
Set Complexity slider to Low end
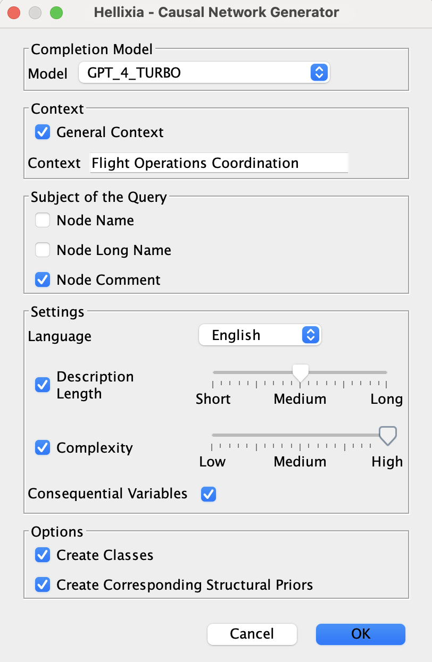click(213, 435)
